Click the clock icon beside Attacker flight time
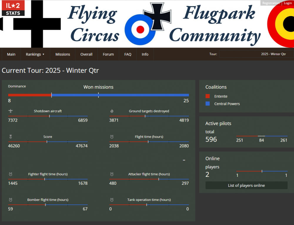 tap(112, 174)
